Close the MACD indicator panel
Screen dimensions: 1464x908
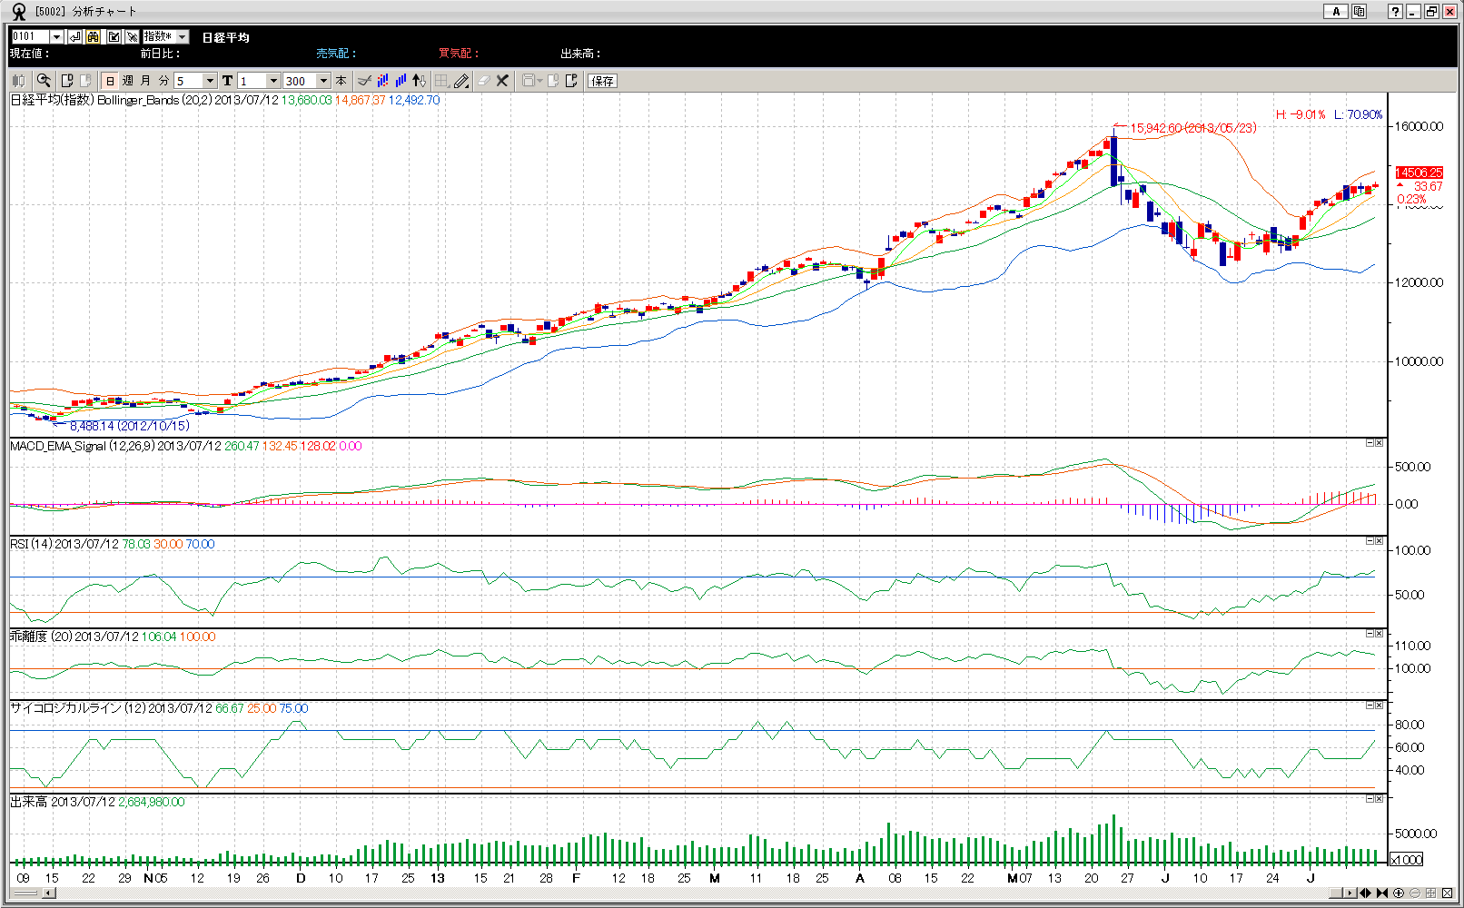point(1379,443)
